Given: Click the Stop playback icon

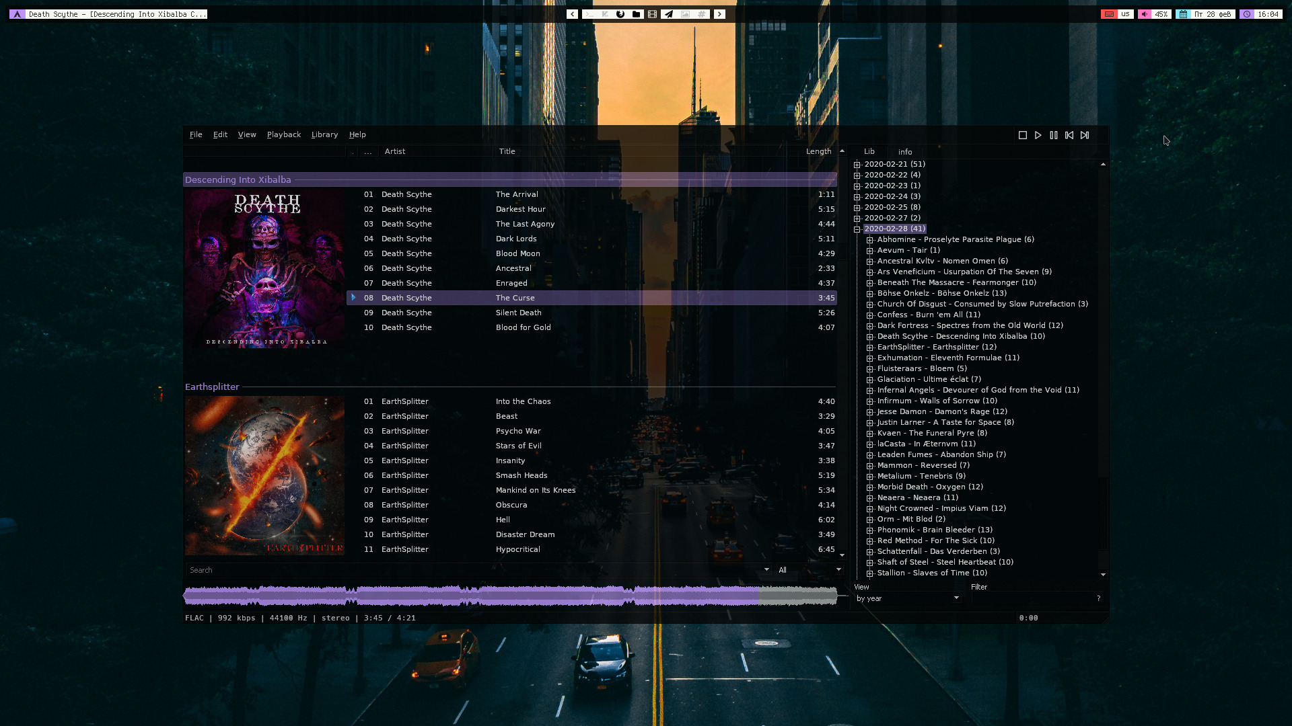Looking at the screenshot, I should (x=1022, y=135).
